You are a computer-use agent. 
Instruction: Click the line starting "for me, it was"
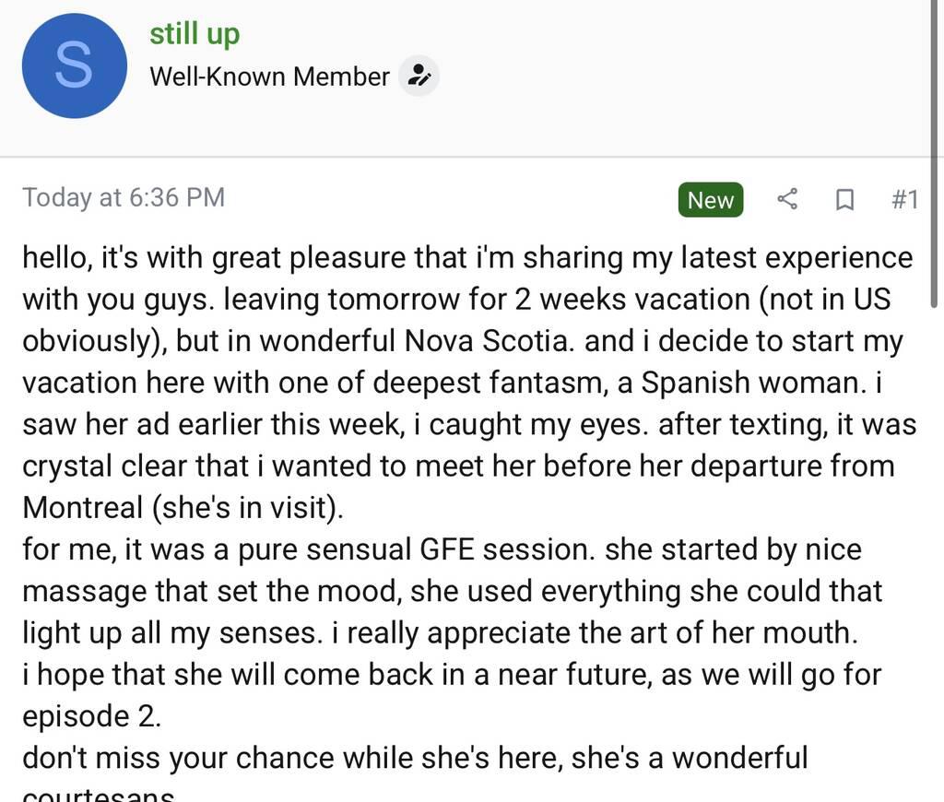click(441, 549)
